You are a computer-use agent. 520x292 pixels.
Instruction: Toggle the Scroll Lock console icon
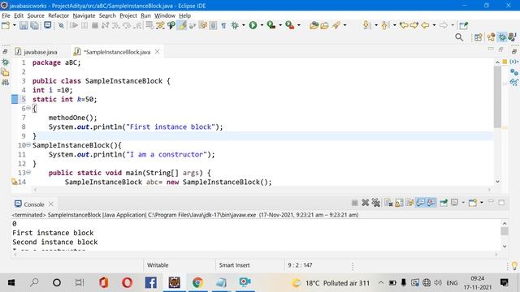point(399,203)
